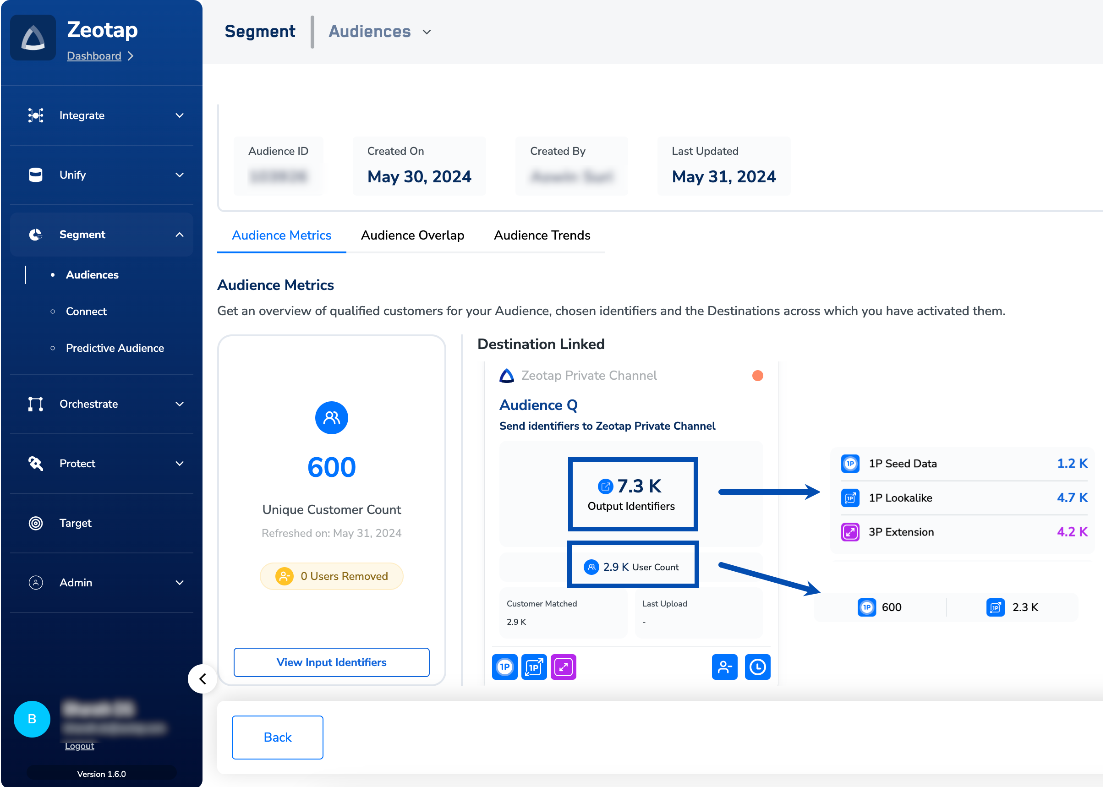1106x787 pixels.
Task: Click the 1P Lookalike icon in destination card footer
Action: (534, 667)
